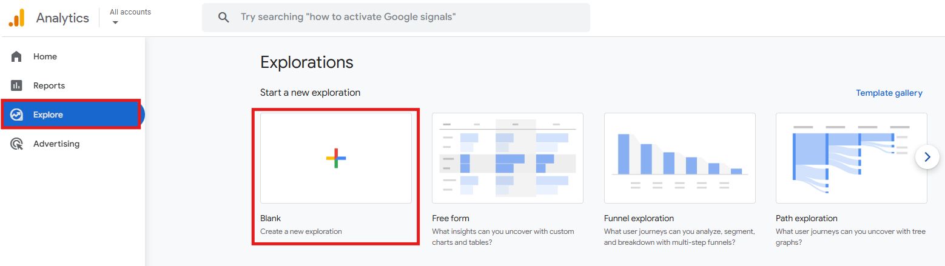Expand the account selector arrow
Image resolution: width=945 pixels, height=266 pixels.
point(115,23)
